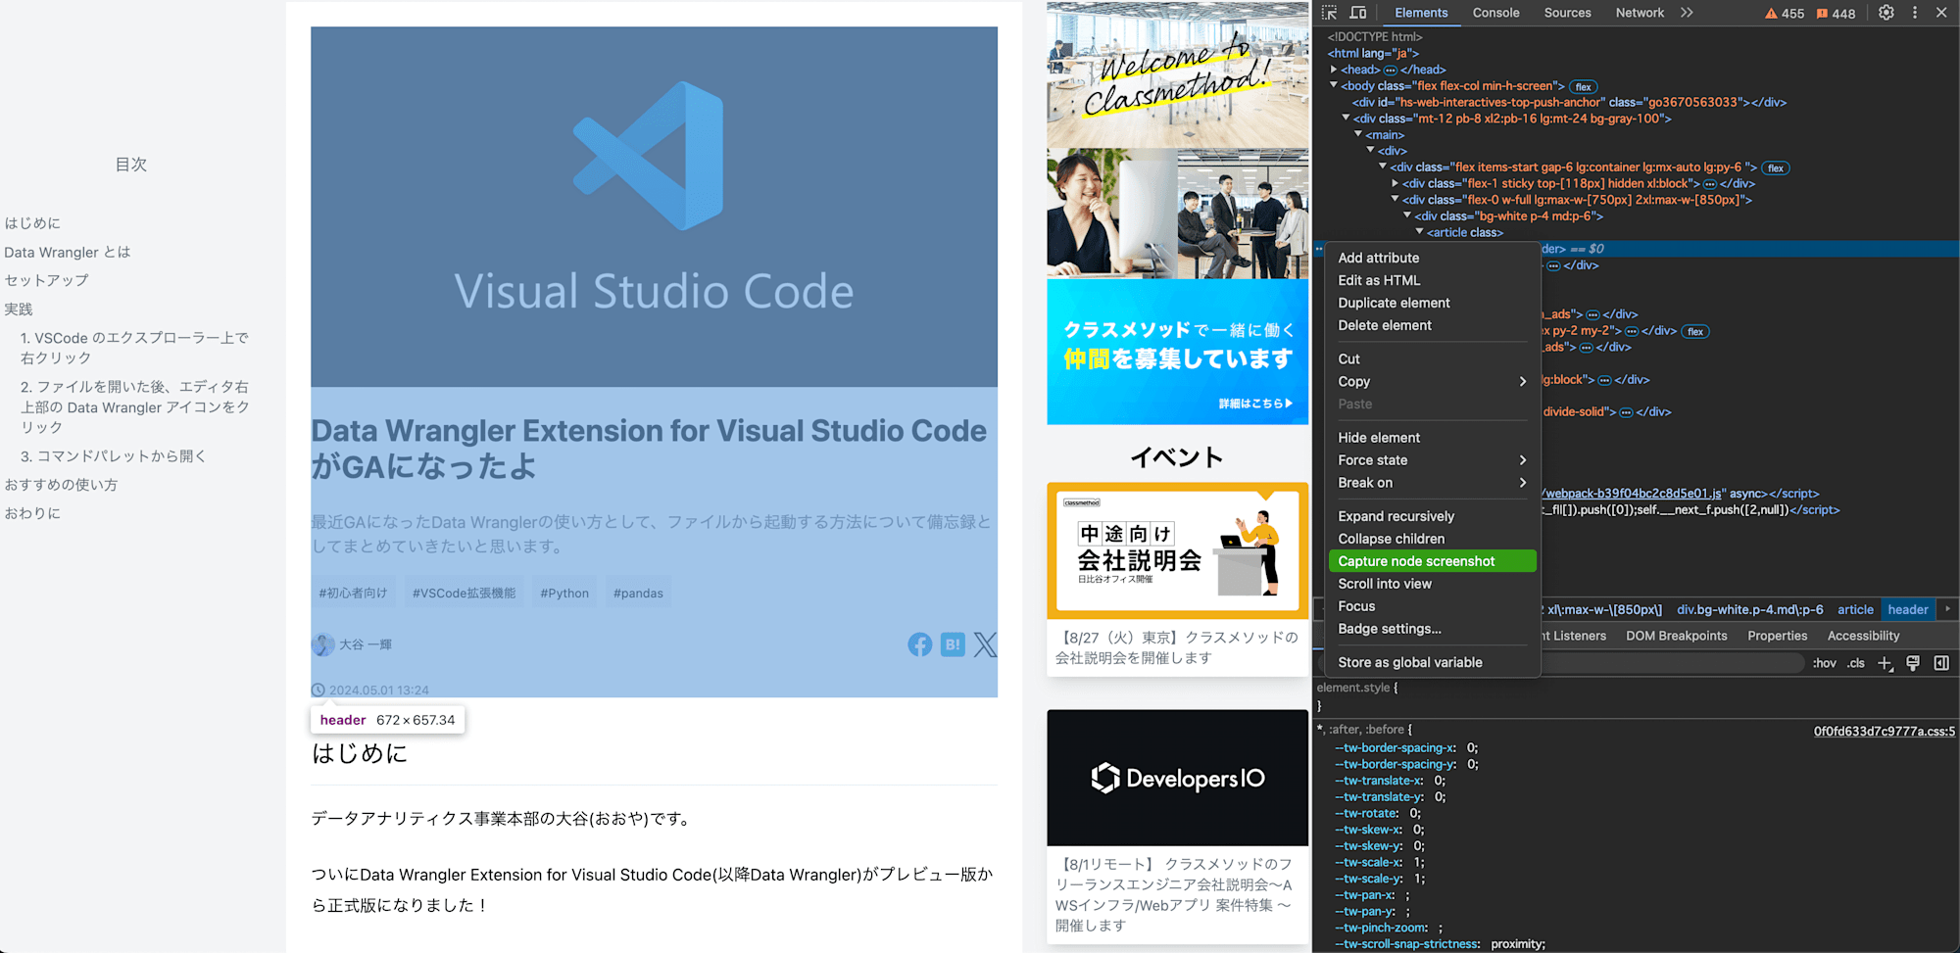Open the DevelopersIO event banner thumbnail

[x=1177, y=778]
